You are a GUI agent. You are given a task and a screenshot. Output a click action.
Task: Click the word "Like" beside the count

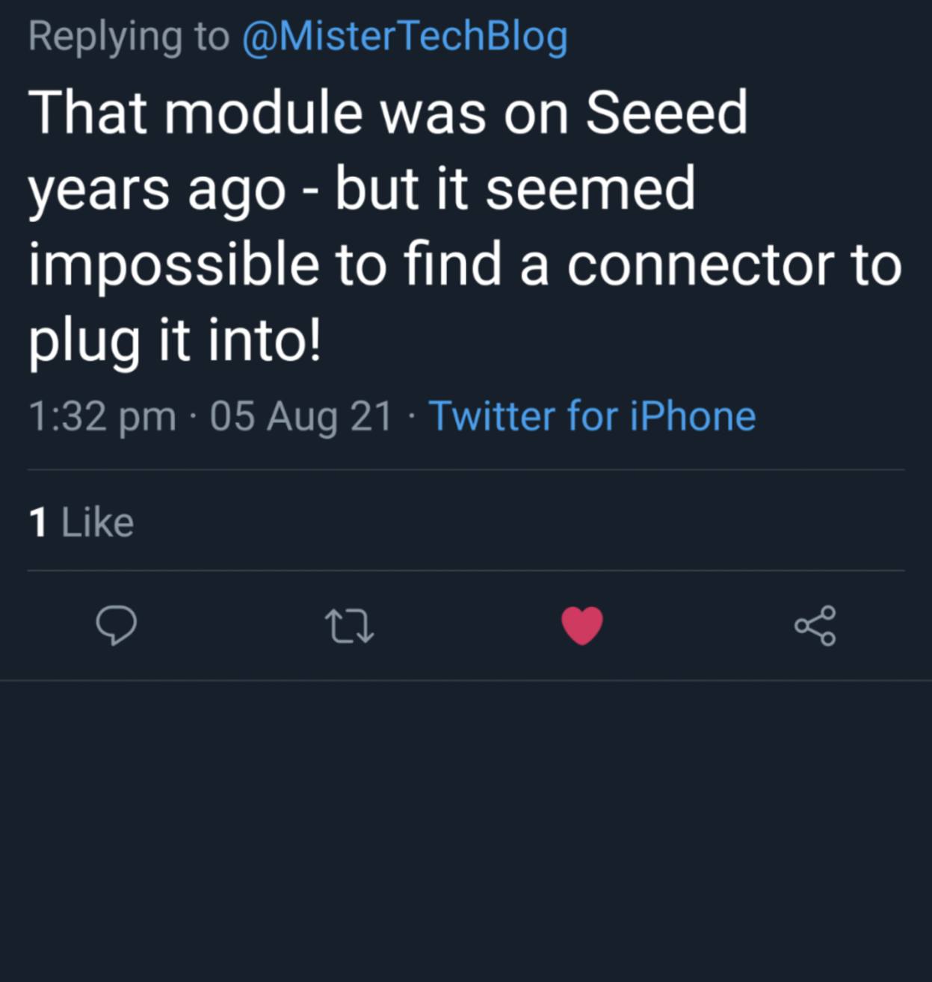pyautogui.click(x=97, y=522)
